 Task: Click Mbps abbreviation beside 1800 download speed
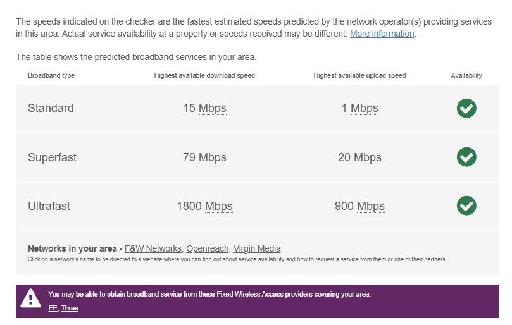pyautogui.click(x=218, y=206)
